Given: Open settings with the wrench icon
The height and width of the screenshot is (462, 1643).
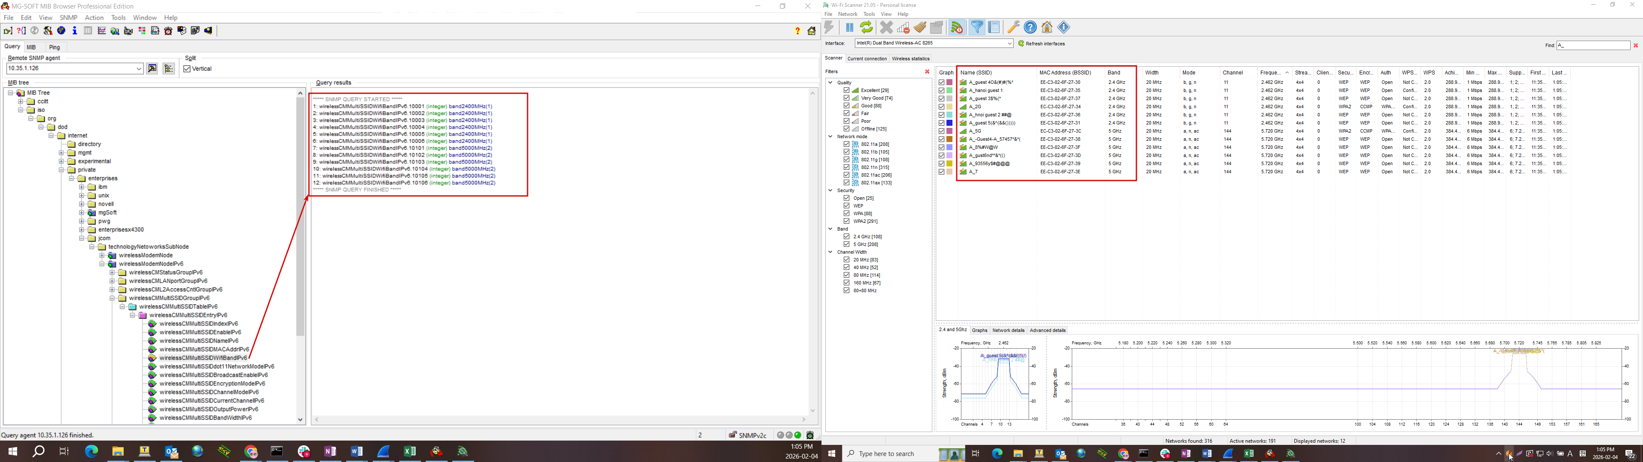Looking at the screenshot, I should pyautogui.click(x=1013, y=27).
